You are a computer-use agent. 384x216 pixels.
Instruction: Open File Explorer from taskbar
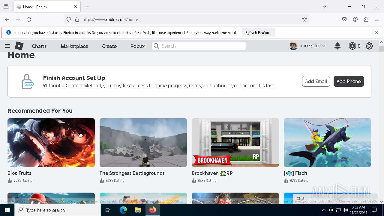pyautogui.click(x=138, y=210)
